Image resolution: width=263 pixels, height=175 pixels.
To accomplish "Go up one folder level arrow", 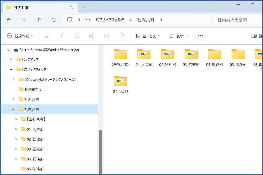I will coord(39,20).
